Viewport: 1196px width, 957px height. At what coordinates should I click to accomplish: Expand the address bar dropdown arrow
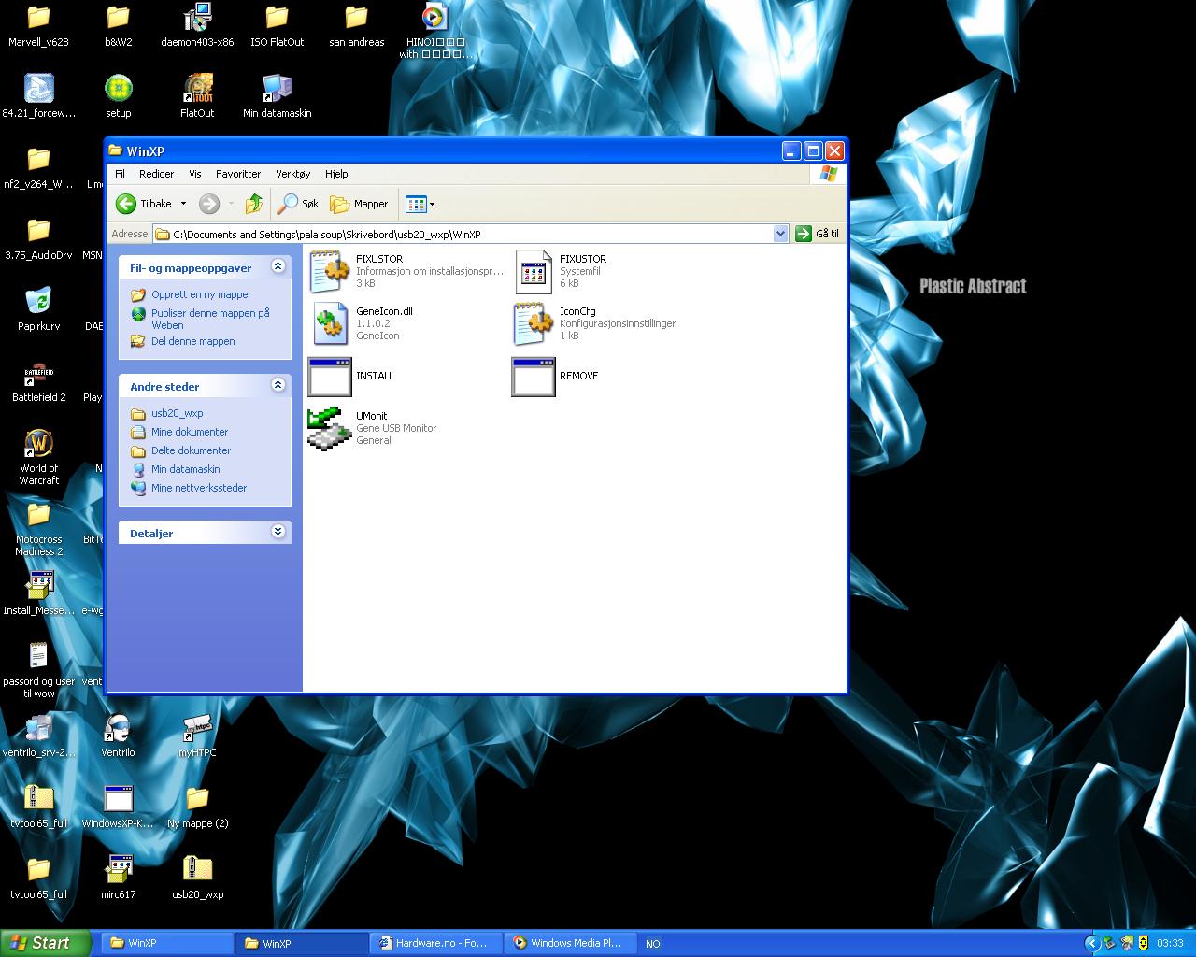781,234
